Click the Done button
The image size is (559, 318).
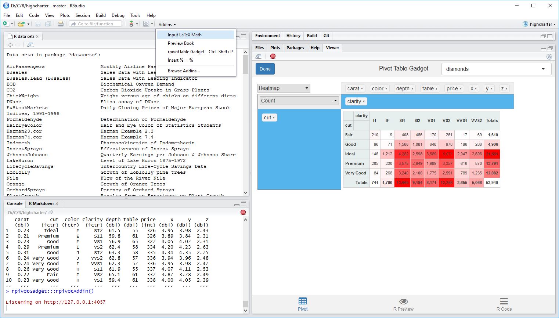tap(265, 69)
